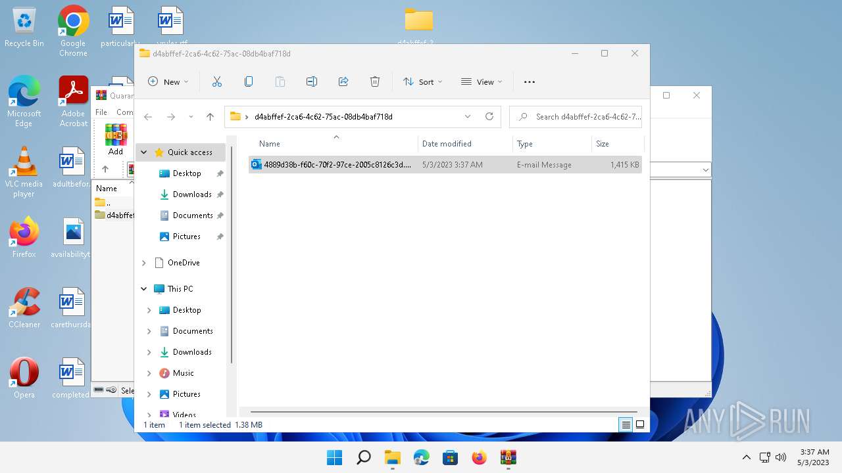Select Pictures under Quick access
This screenshot has height=473, width=842.
187,236
